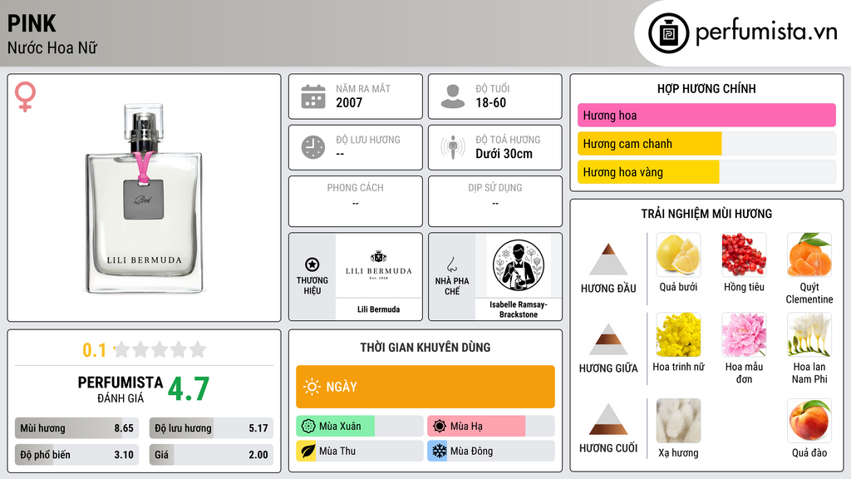This screenshot has height=479, width=851.
Task: Click the perfumista.vn site name text
Action: point(766,32)
